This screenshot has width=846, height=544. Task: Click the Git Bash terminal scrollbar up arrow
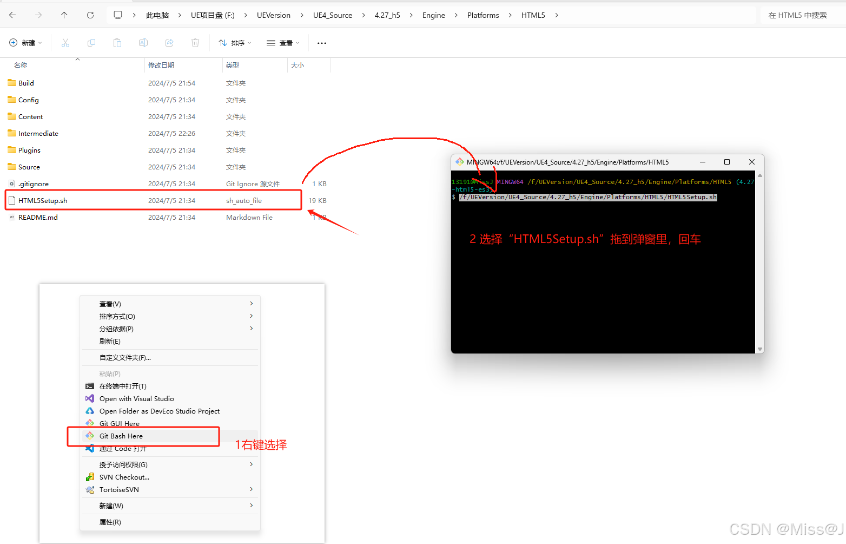coord(760,175)
